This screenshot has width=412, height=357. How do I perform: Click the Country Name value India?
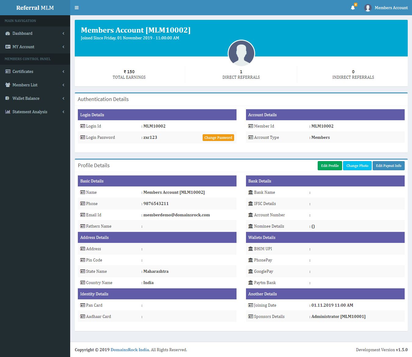(148, 283)
